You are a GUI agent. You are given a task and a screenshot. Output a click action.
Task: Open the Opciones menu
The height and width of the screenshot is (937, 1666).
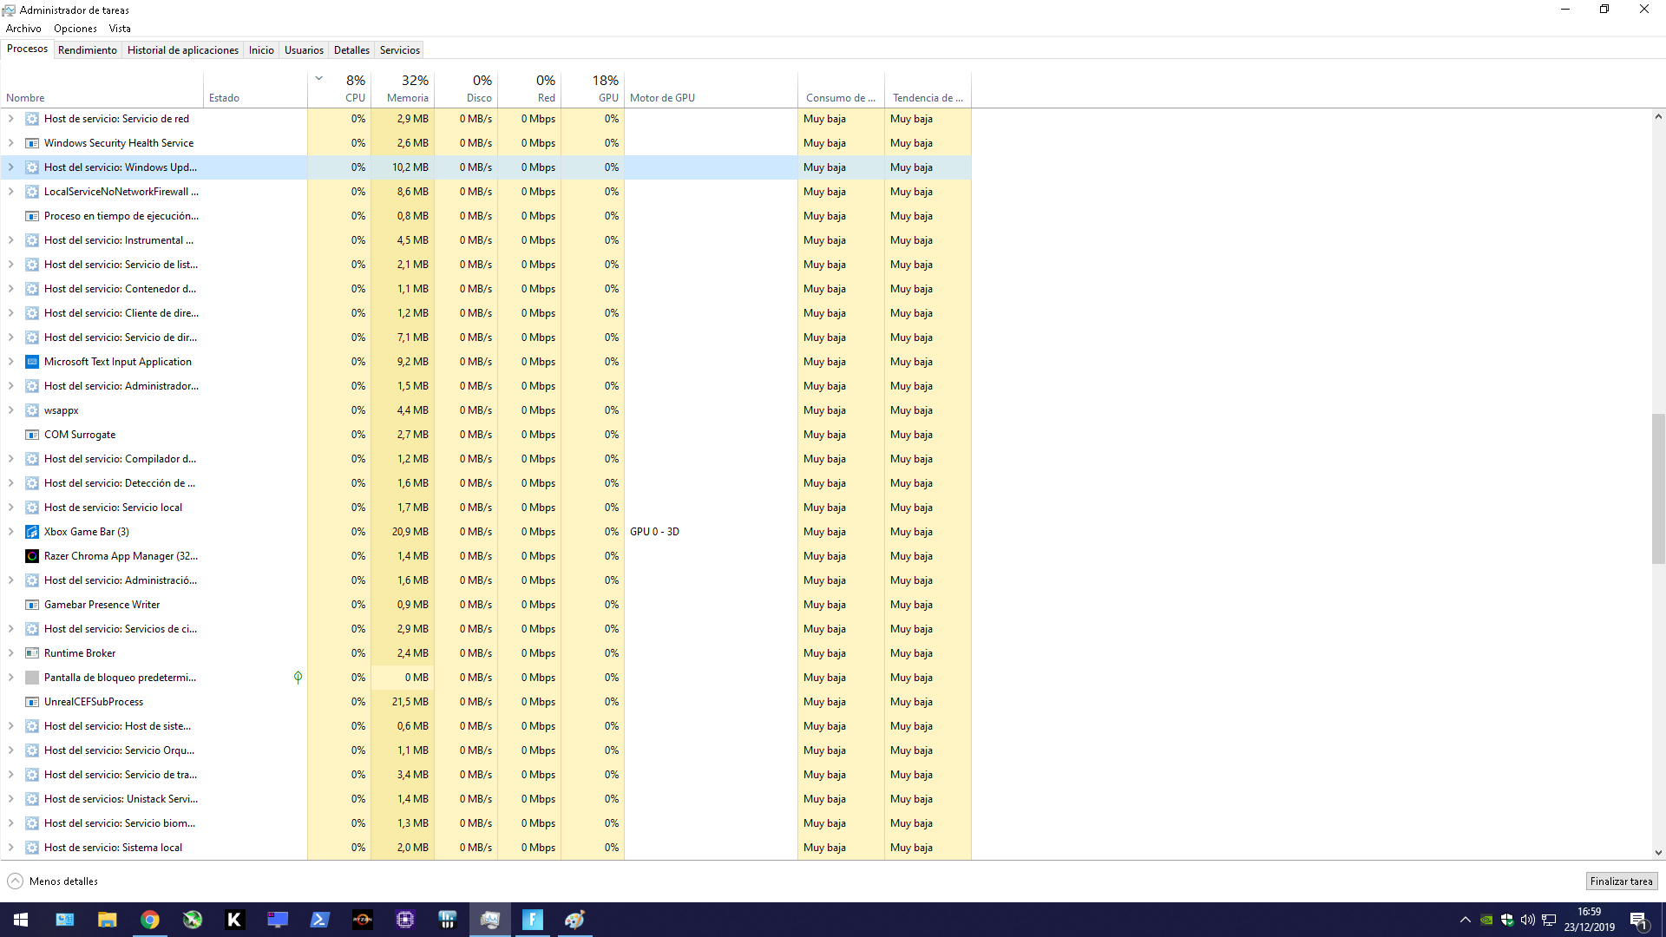(75, 29)
